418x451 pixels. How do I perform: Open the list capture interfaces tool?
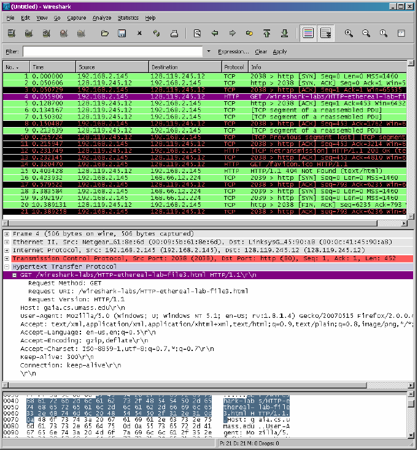[12, 33]
